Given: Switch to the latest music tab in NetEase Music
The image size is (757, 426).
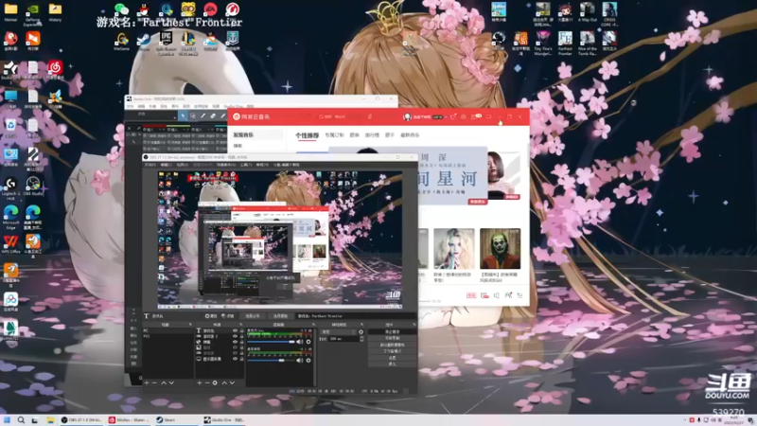Looking at the screenshot, I should [410, 134].
